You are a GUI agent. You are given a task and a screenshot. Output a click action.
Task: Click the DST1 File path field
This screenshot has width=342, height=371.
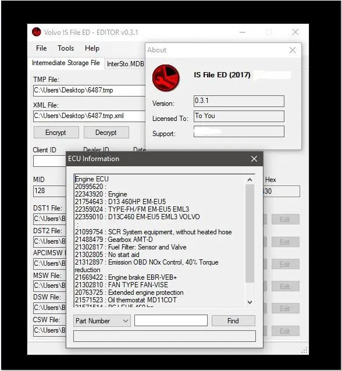click(x=49, y=219)
